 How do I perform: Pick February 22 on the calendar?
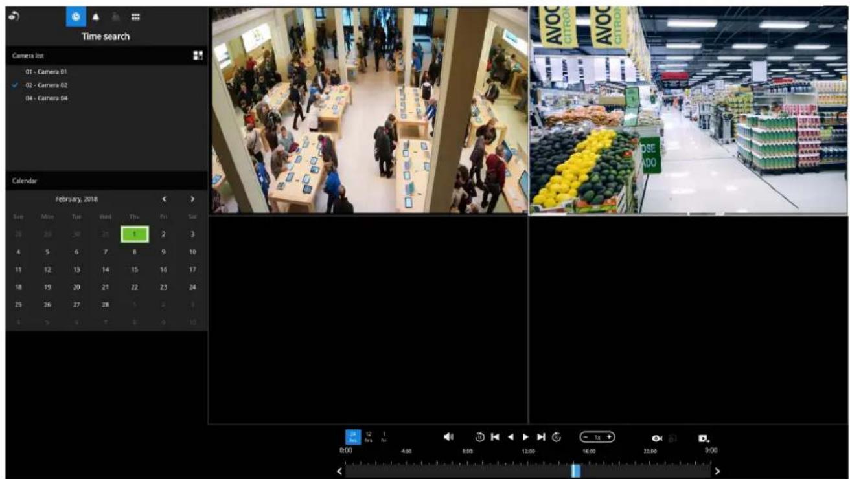tap(135, 286)
